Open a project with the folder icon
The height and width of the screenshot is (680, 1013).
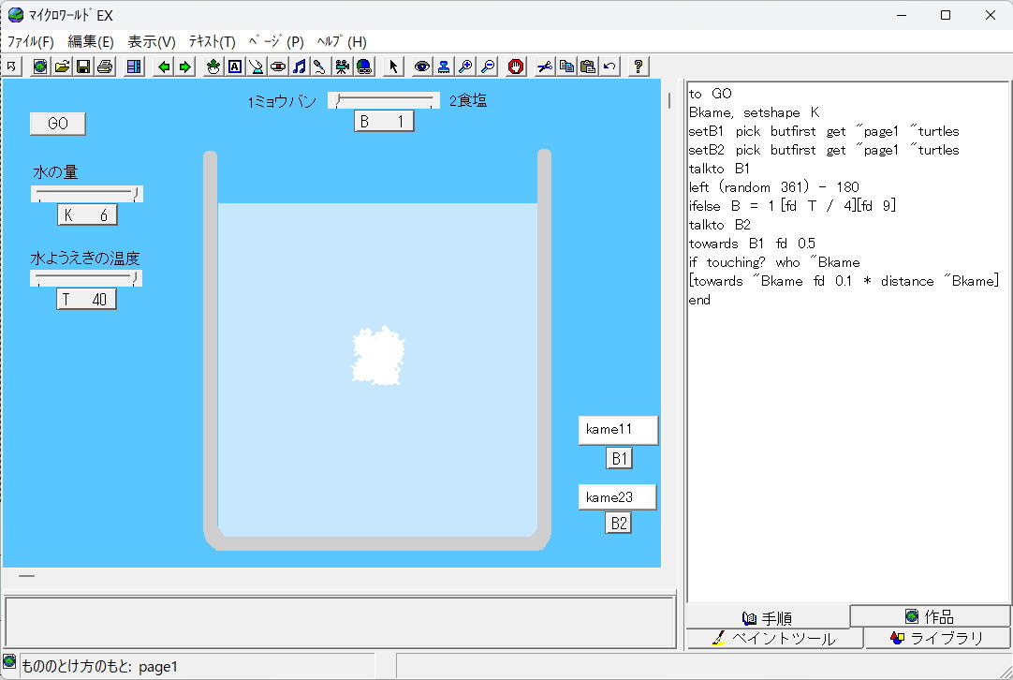62,67
